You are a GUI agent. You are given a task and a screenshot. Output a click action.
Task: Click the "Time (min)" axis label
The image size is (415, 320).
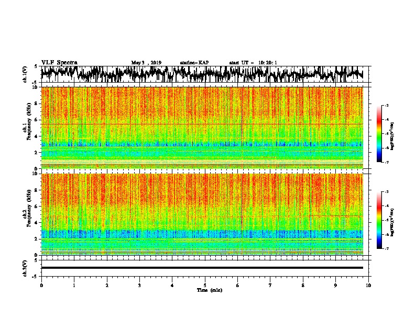pyautogui.click(x=210, y=290)
